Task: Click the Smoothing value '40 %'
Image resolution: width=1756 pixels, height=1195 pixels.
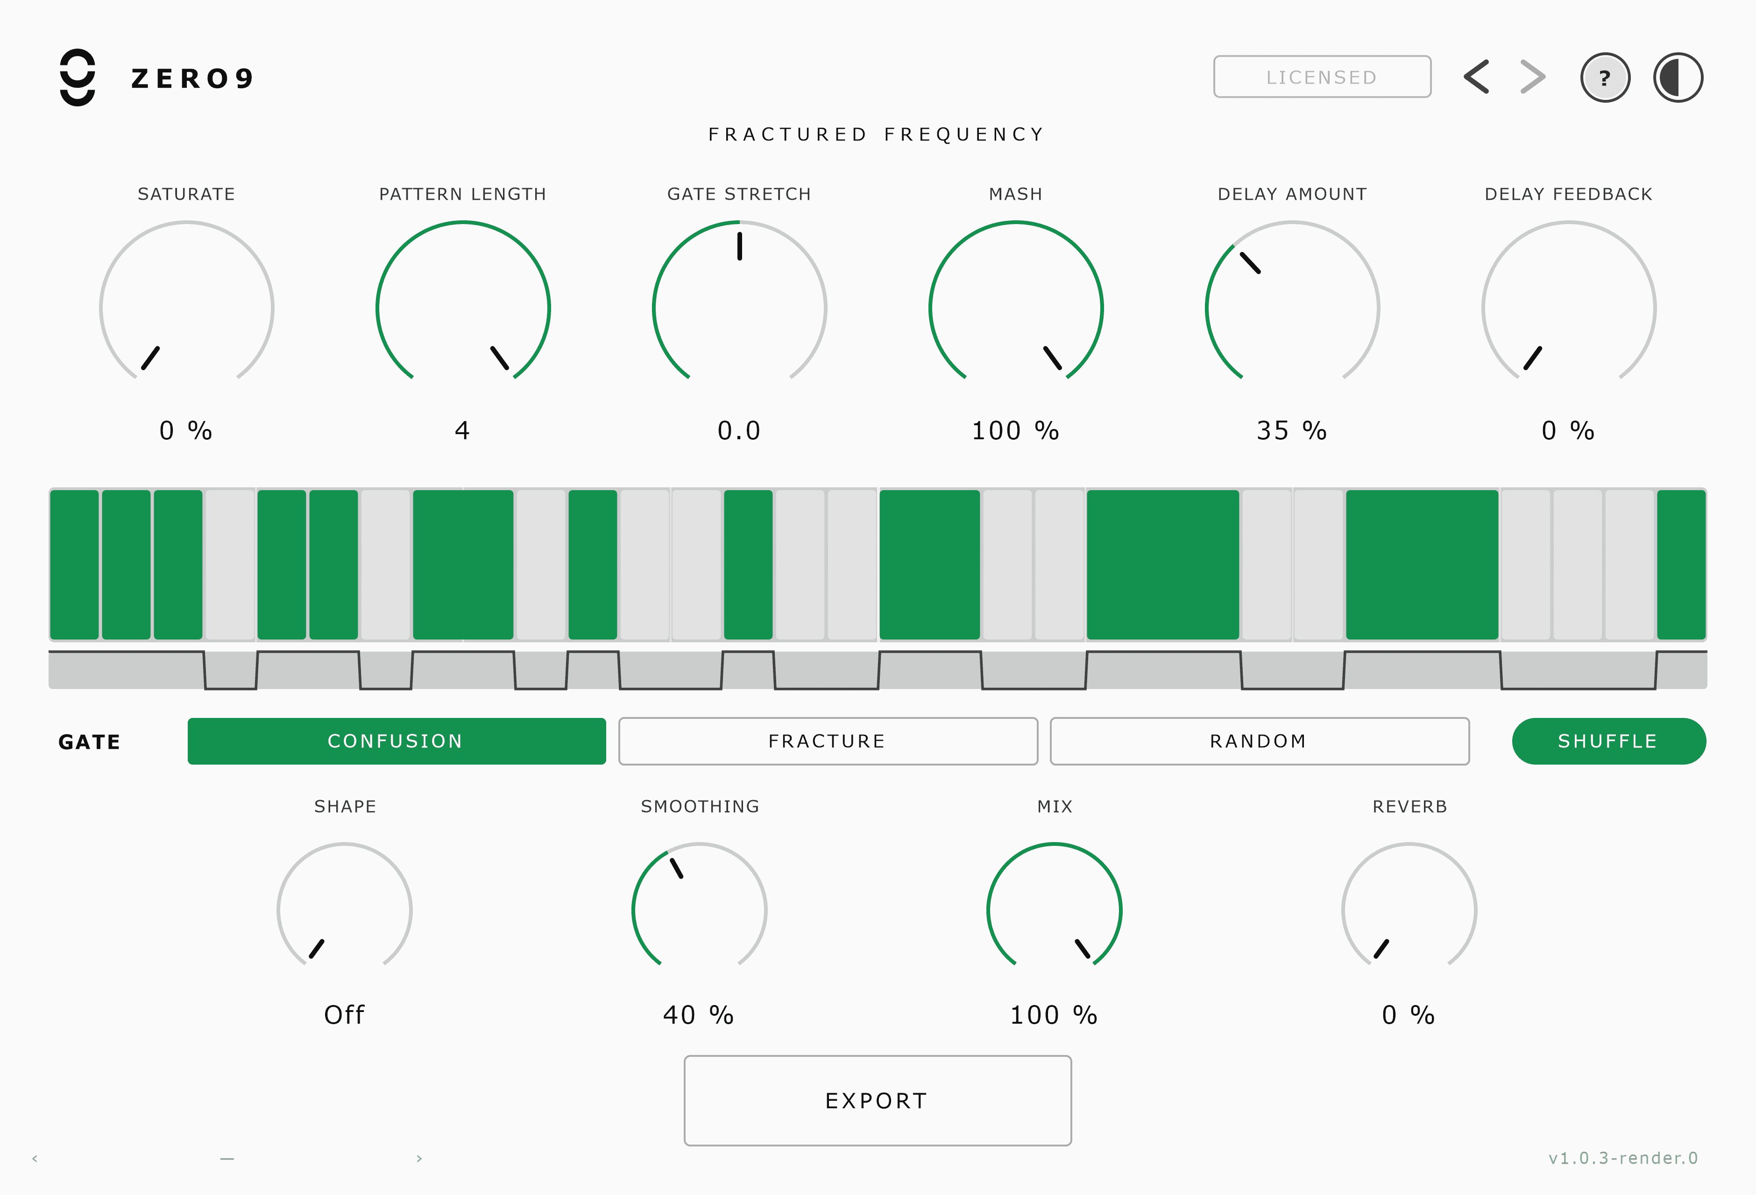Action: point(699,1014)
